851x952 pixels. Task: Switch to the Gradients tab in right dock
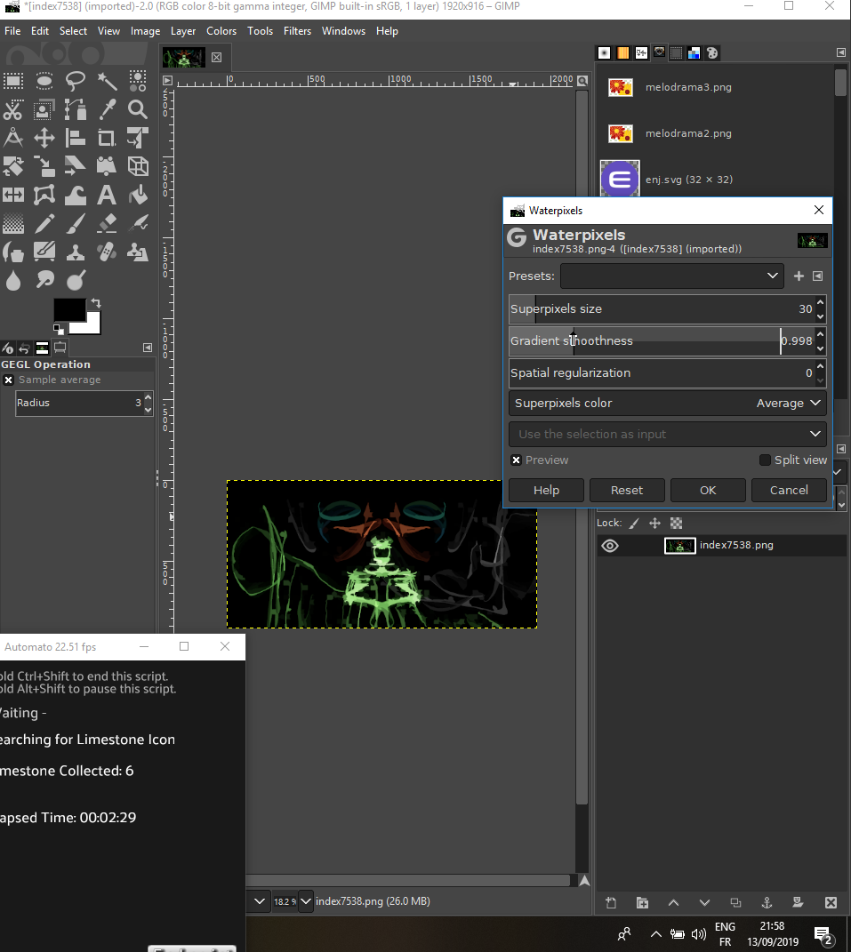pos(622,52)
